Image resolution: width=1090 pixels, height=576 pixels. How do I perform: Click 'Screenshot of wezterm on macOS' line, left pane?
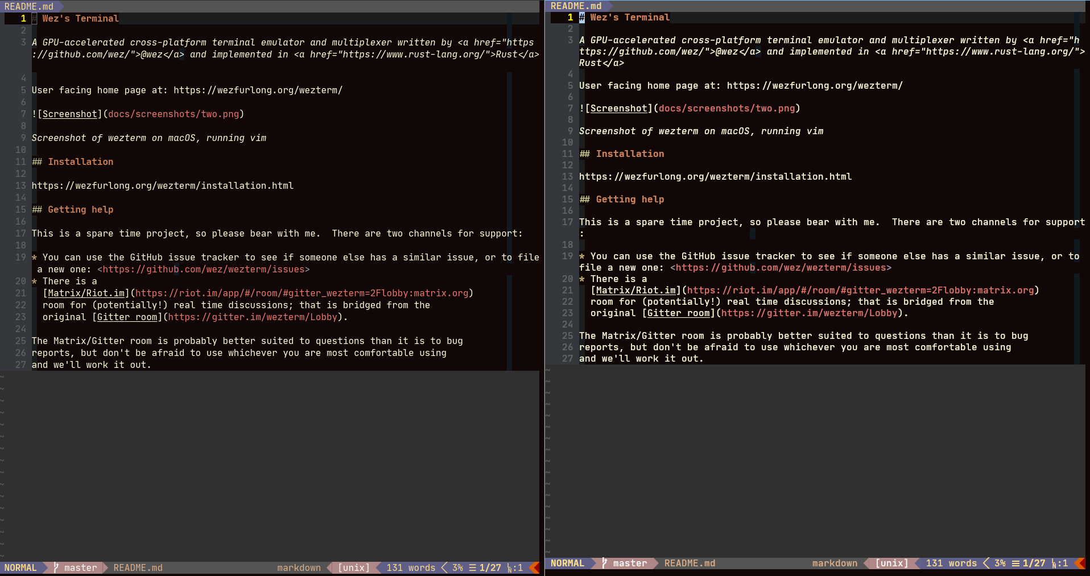tap(149, 138)
